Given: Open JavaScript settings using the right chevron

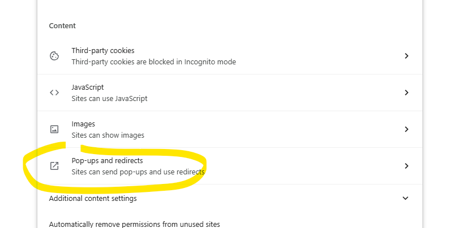Looking at the screenshot, I should 407,93.
